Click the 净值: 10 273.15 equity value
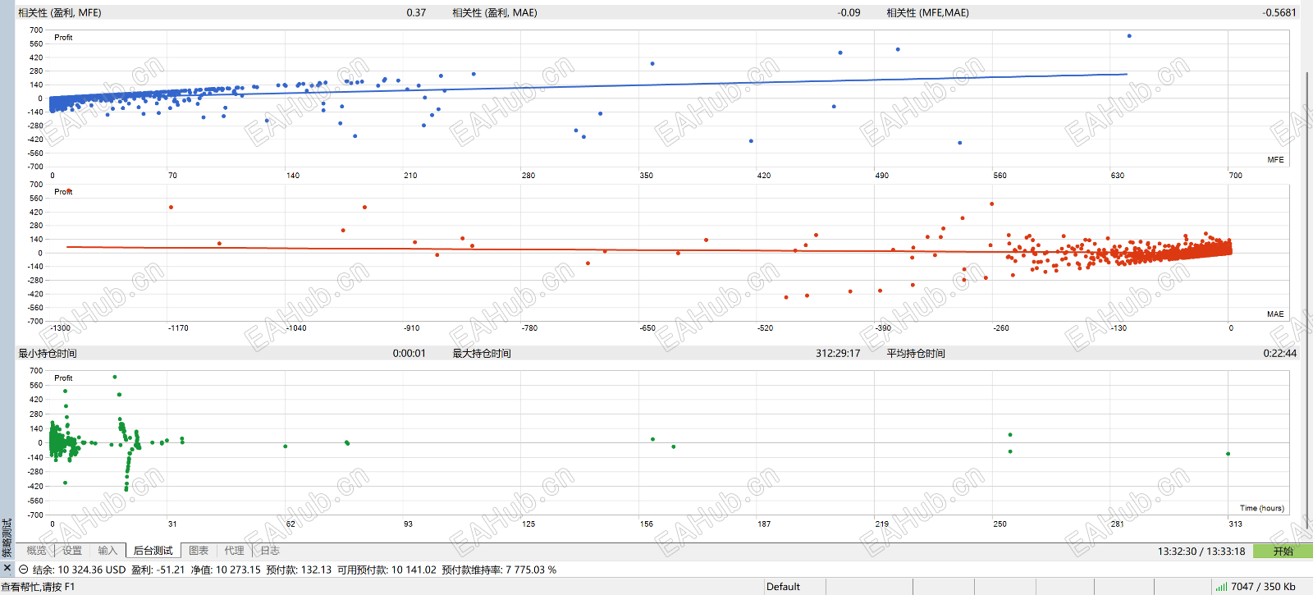Screen dimensions: 1313x595 [226, 570]
